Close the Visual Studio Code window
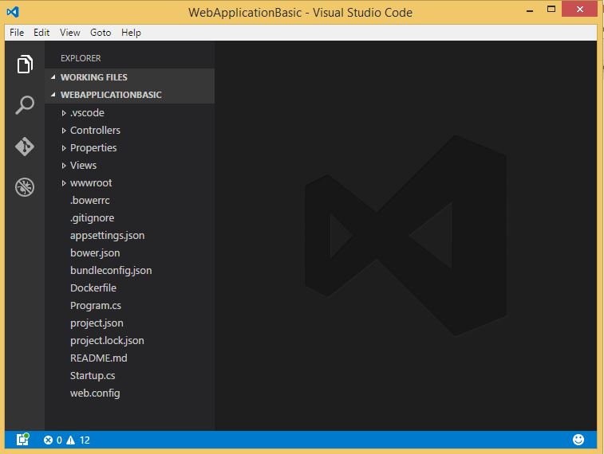 pos(580,9)
